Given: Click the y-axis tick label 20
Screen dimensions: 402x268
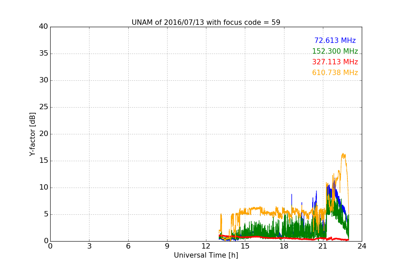Looking at the screenshot, I should tap(44, 134).
